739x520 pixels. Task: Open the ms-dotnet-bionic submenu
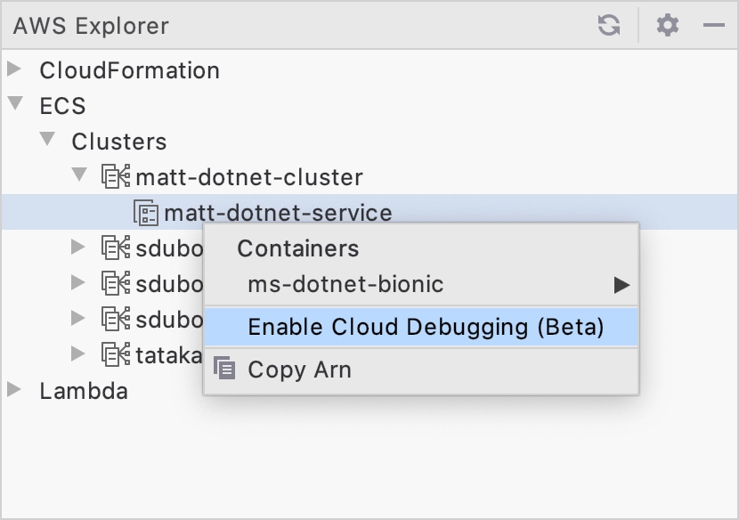[x=421, y=284]
